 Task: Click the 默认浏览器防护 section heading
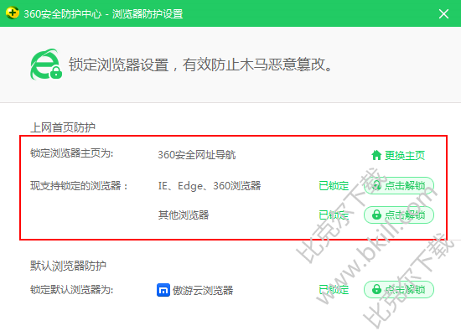68,266
